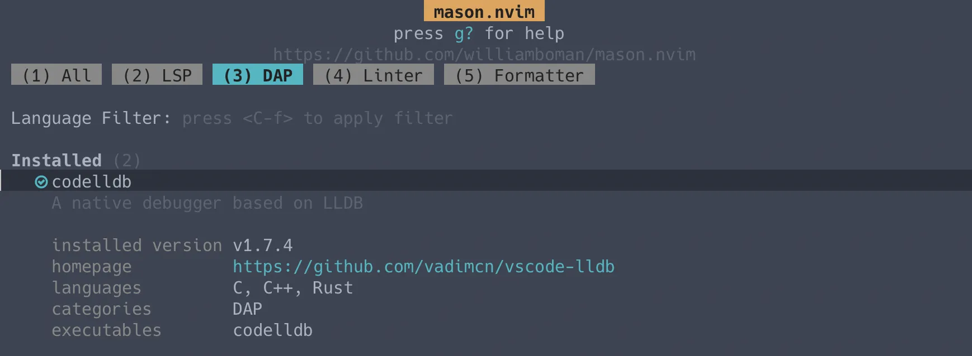The image size is (972, 356).
Task: Open the vscode-lldb homepage link
Action: [x=423, y=267]
